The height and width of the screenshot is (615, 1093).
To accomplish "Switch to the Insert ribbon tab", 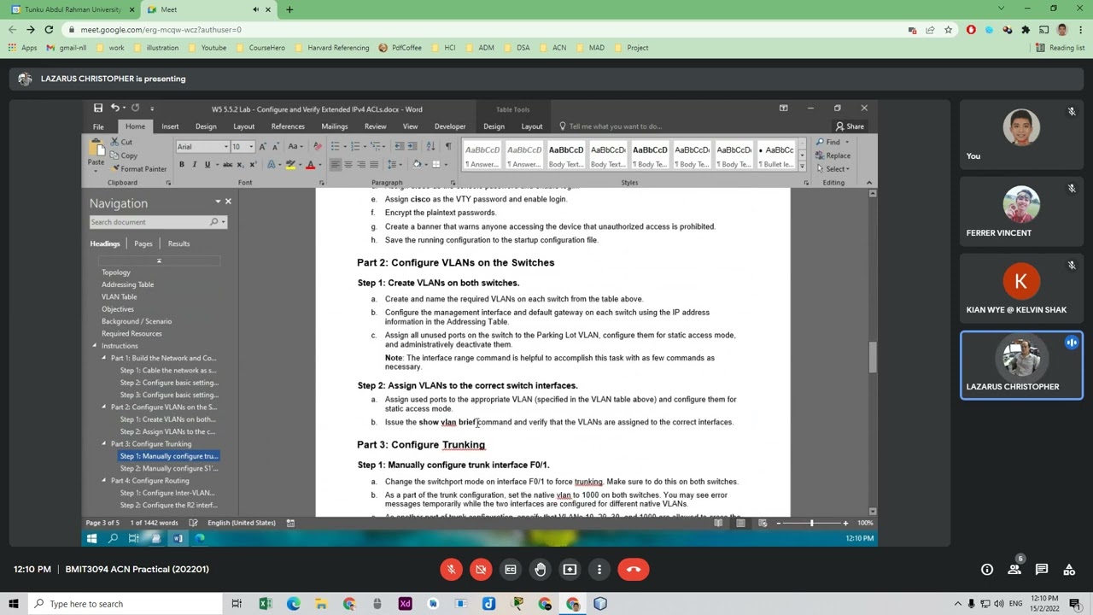I will (x=170, y=126).
